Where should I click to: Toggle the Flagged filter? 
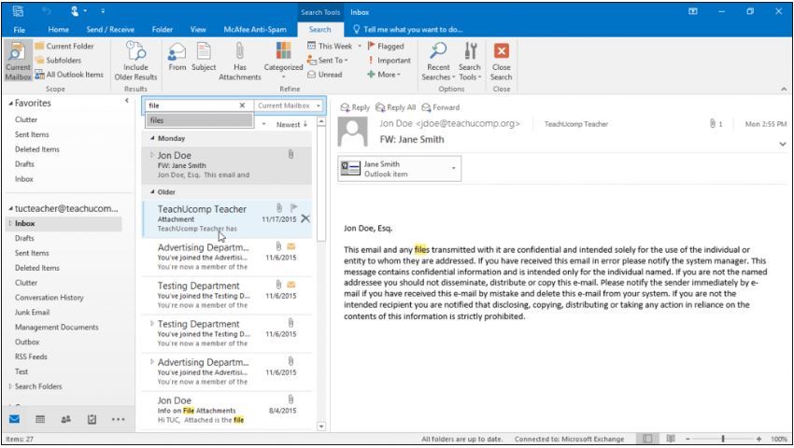(x=386, y=46)
